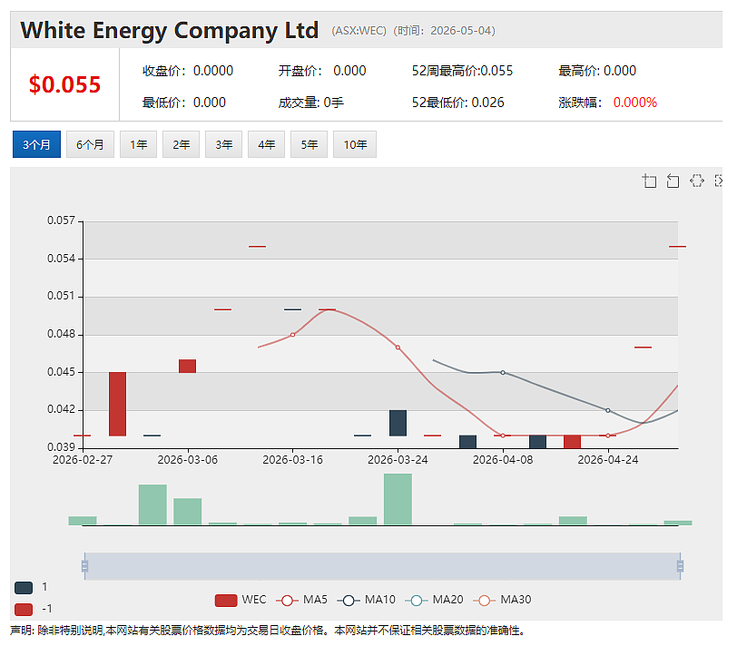Choose the 4年 range button

coord(266,144)
